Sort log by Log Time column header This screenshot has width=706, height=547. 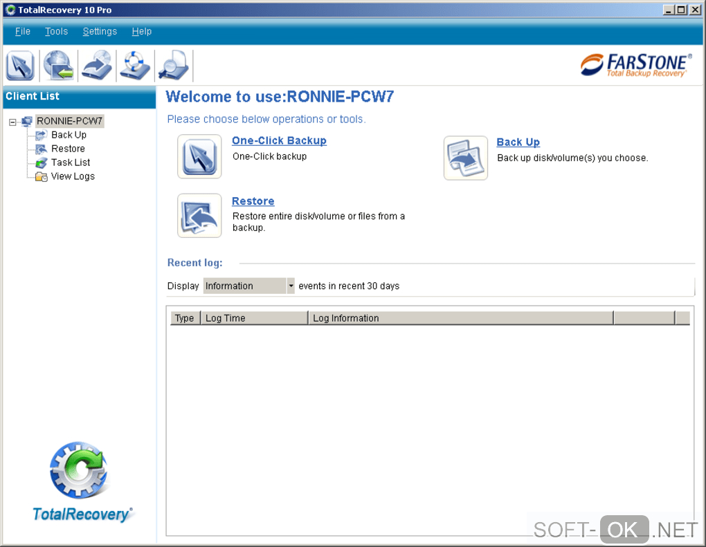click(255, 318)
